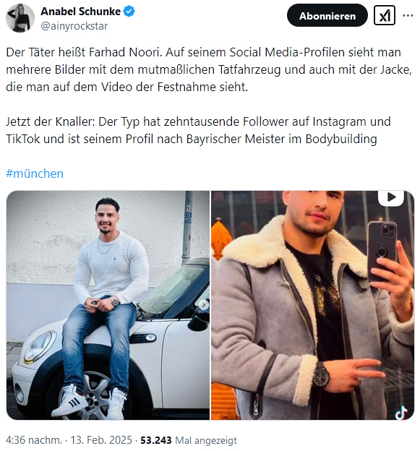This screenshot has width=420, height=451.
Task: Click the 53.243 view count
Action: (156, 440)
